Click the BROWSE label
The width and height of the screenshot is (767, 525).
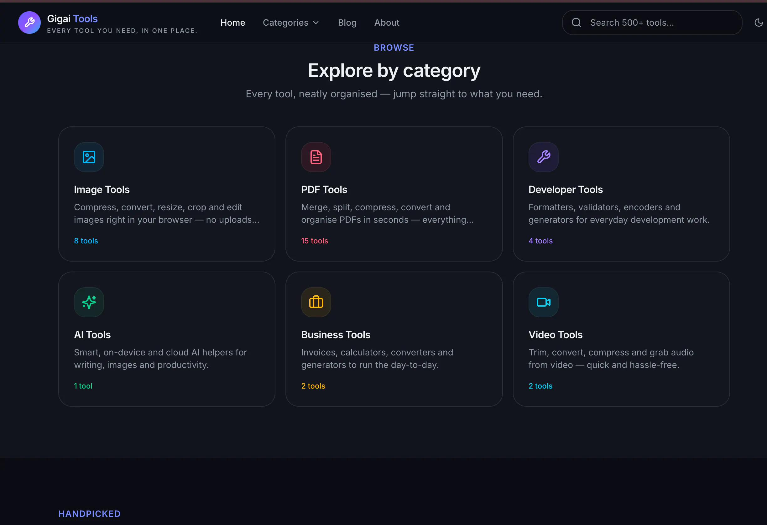[394, 48]
